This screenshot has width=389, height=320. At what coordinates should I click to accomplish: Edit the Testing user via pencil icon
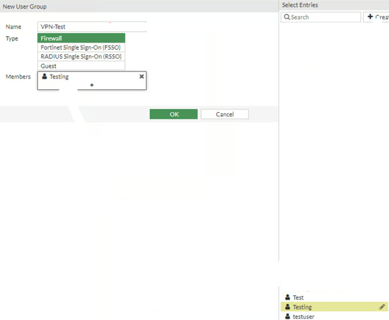[x=382, y=307]
